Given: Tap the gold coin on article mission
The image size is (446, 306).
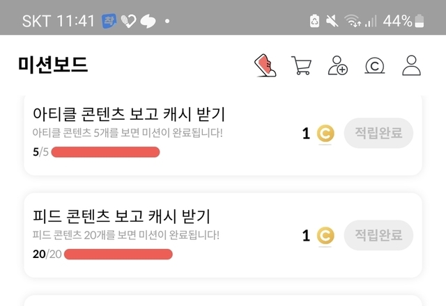Looking at the screenshot, I should tap(325, 134).
